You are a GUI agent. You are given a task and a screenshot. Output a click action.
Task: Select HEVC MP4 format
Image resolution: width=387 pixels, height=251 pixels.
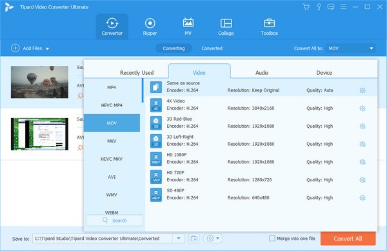pyautogui.click(x=112, y=105)
